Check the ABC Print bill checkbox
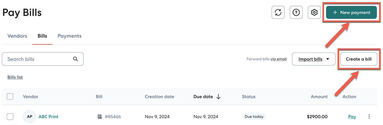 coord(10,117)
